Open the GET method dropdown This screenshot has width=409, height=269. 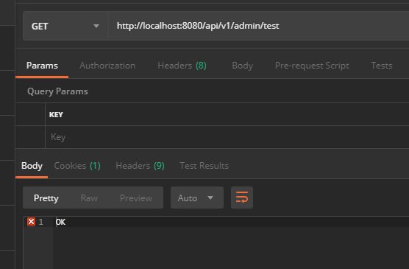click(x=65, y=26)
